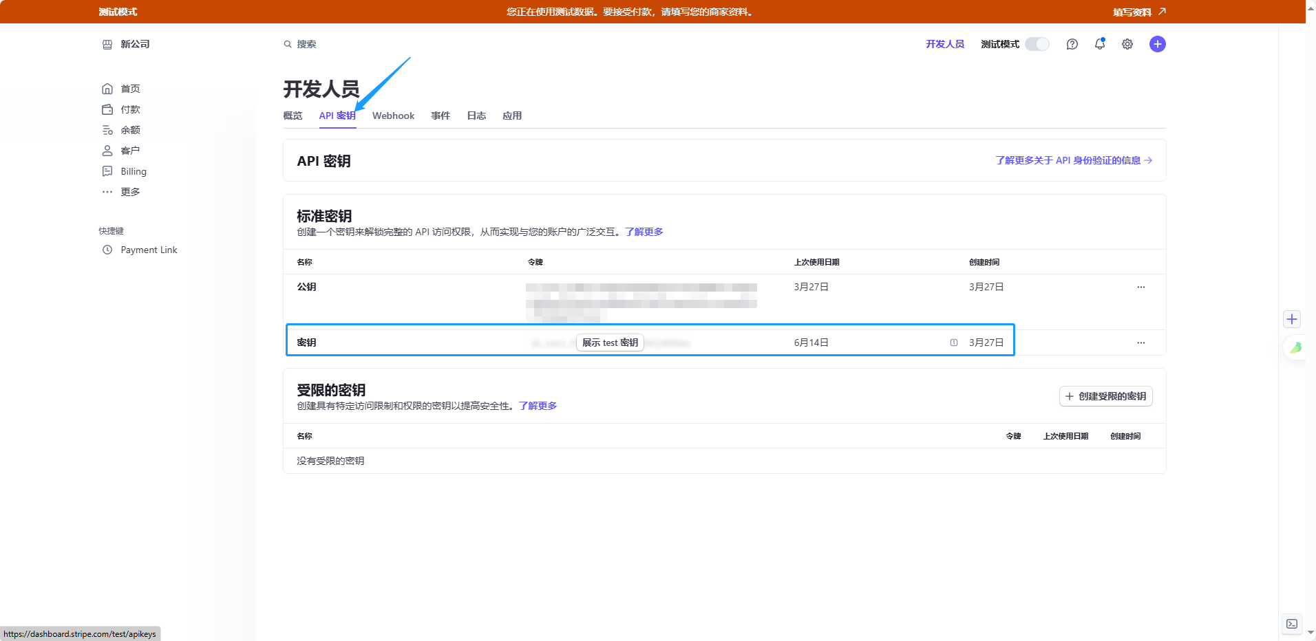Click 没有受限的密钥 empty row text

(x=330, y=461)
